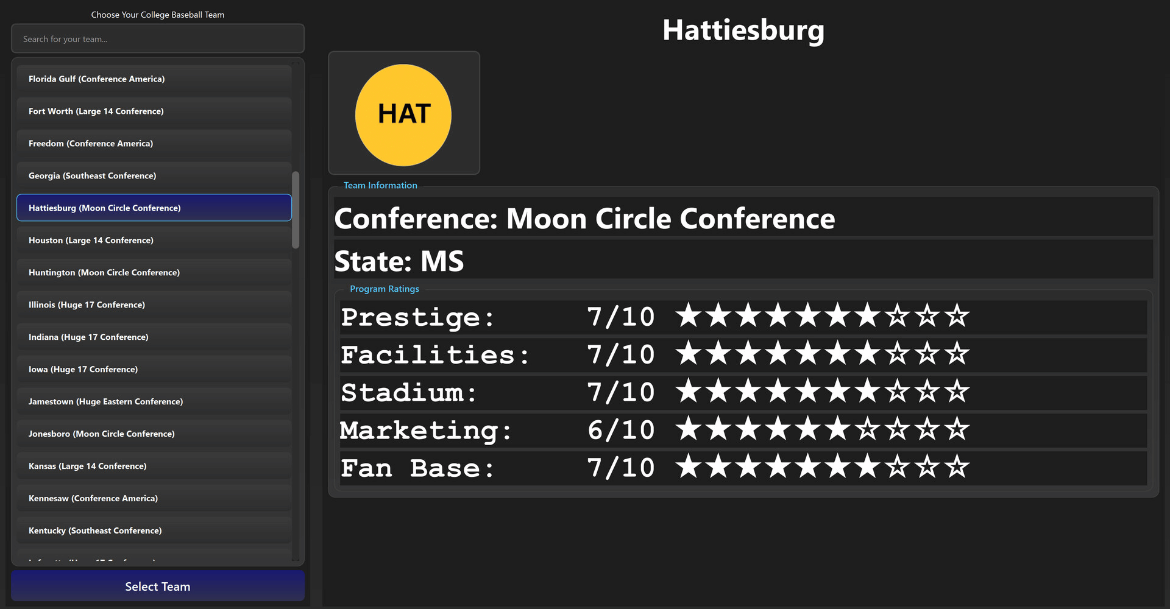Click the team list scrollbar thumb

(296, 210)
